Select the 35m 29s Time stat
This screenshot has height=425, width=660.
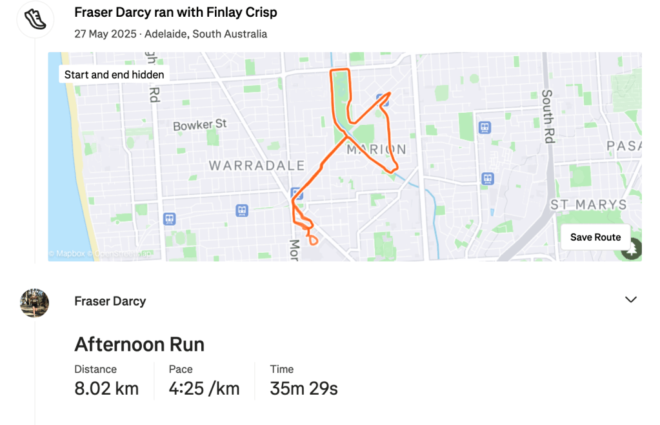pyautogui.click(x=304, y=389)
